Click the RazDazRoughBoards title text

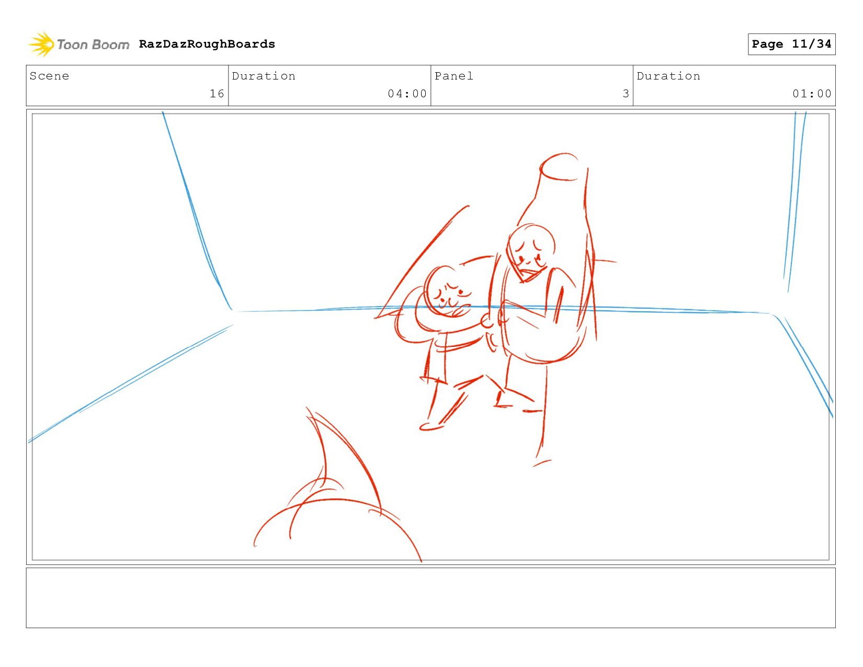207,44
